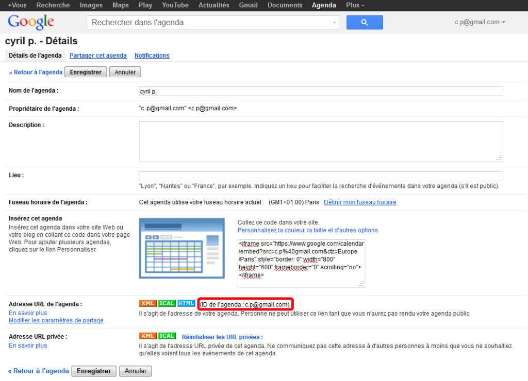528x381 pixels.
Task: Switch to the Partager cet agenda tab
Action: (98, 56)
